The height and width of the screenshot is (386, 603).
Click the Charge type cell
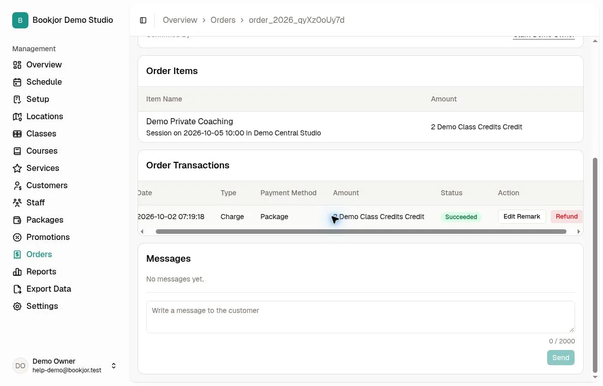[232, 217]
